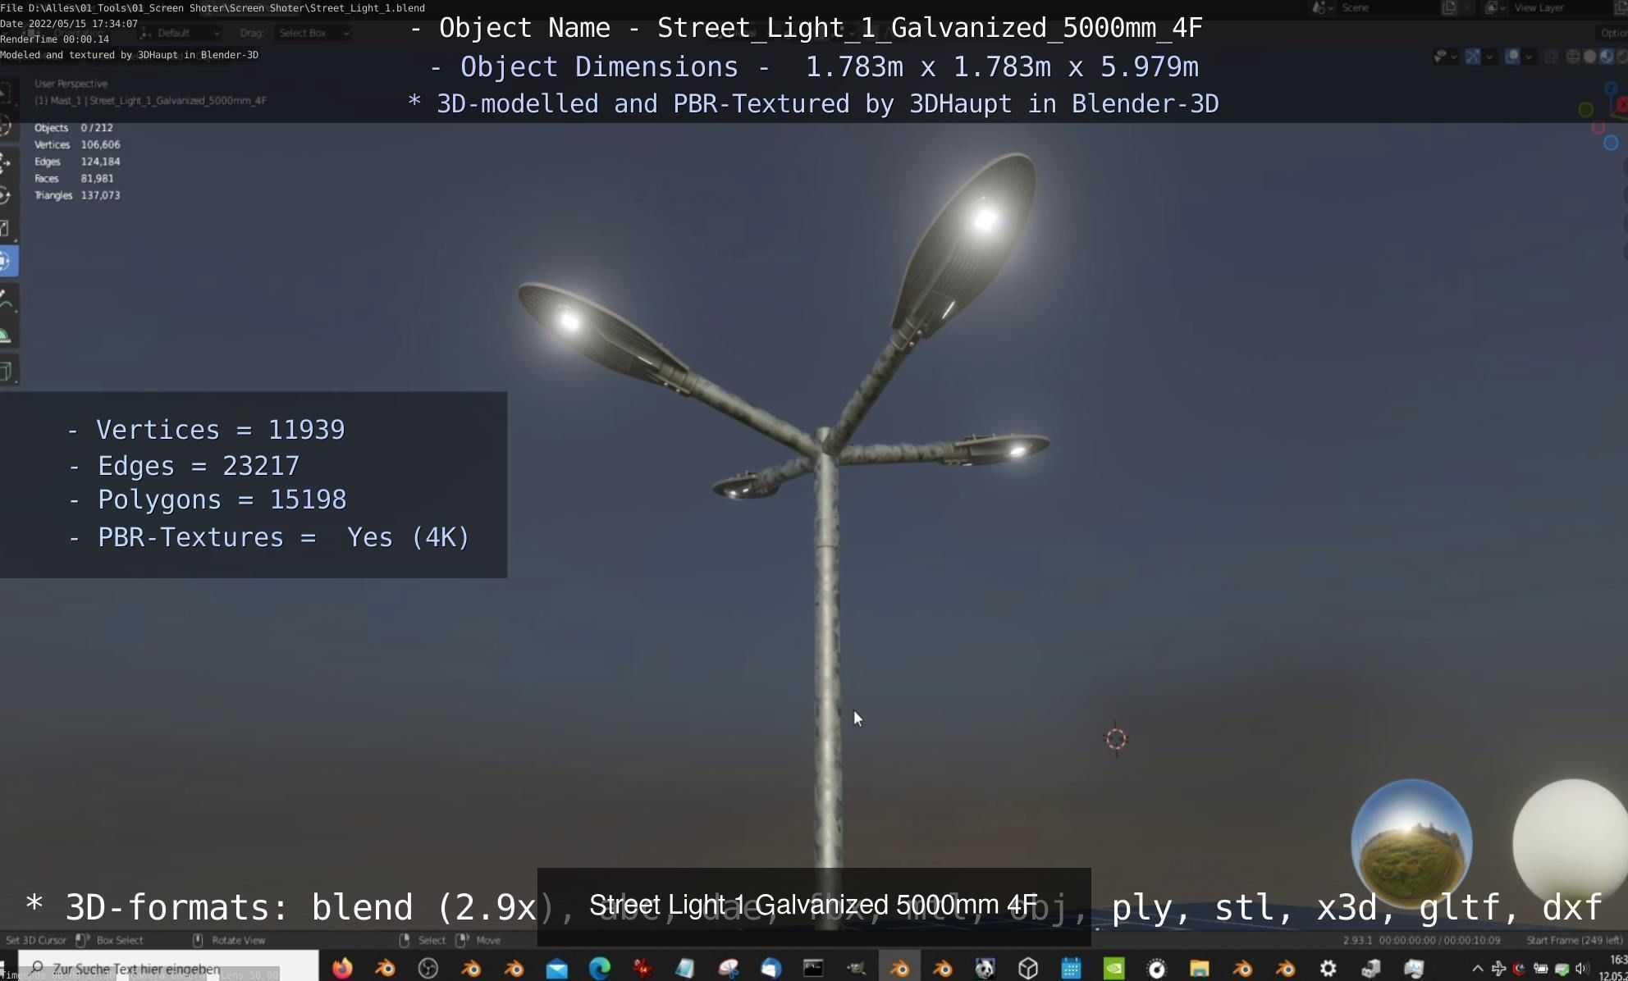Open Firefox from the taskbar
Viewport: 1628px width, 981px height.
pyautogui.click(x=342, y=968)
